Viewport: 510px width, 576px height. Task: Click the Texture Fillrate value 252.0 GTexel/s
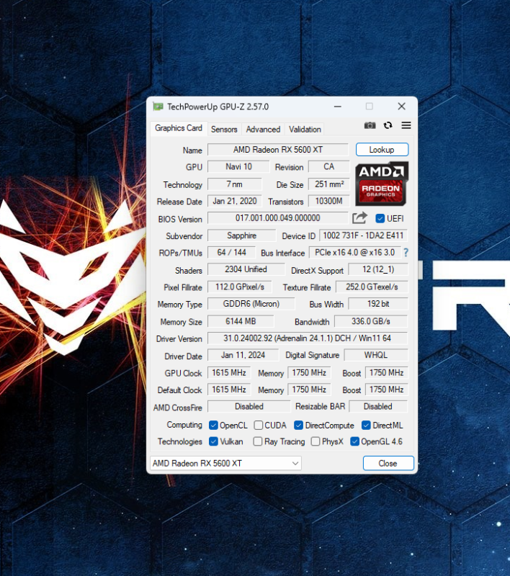372,287
